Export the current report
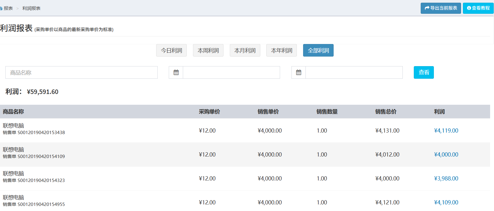The image size is (494, 211). 440,8
